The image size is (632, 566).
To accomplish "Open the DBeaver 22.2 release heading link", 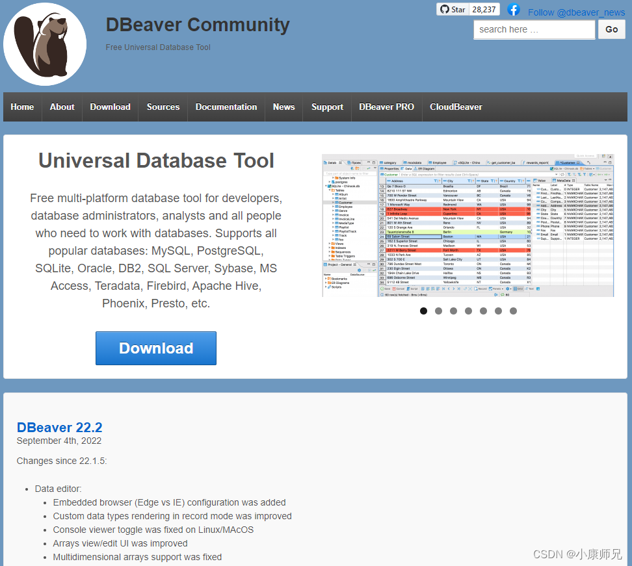I will (60, 427).
